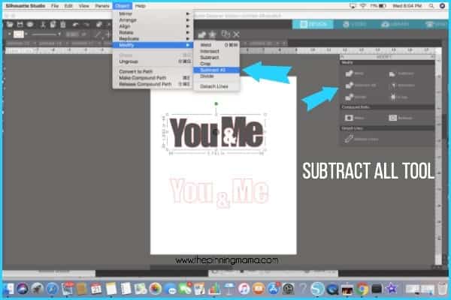451x300 pixels.
Task: Click the Open file toolbar icon
Action: [9, 25]
